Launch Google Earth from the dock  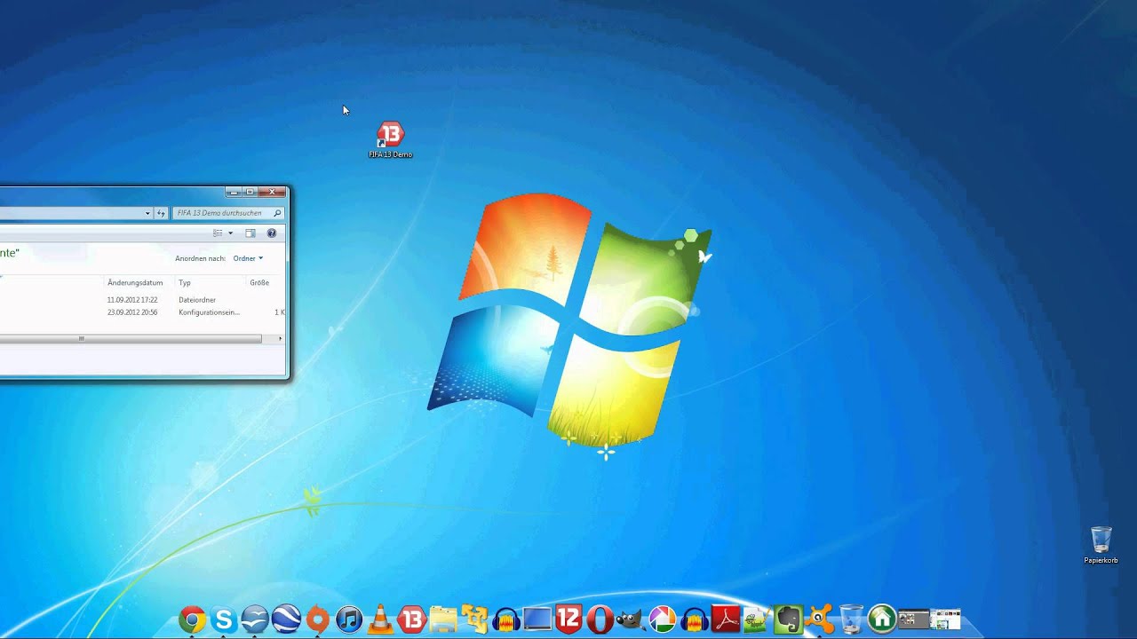286,619
